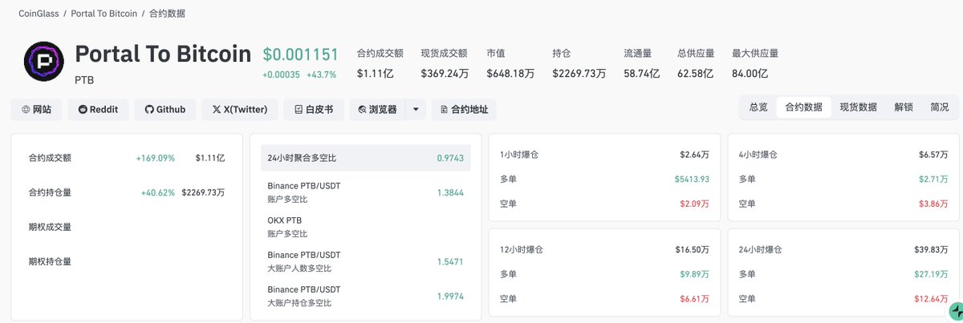Click the +43.7% price change
The height and width of the screenshot is (323, 963).
[x=321, y=75]
